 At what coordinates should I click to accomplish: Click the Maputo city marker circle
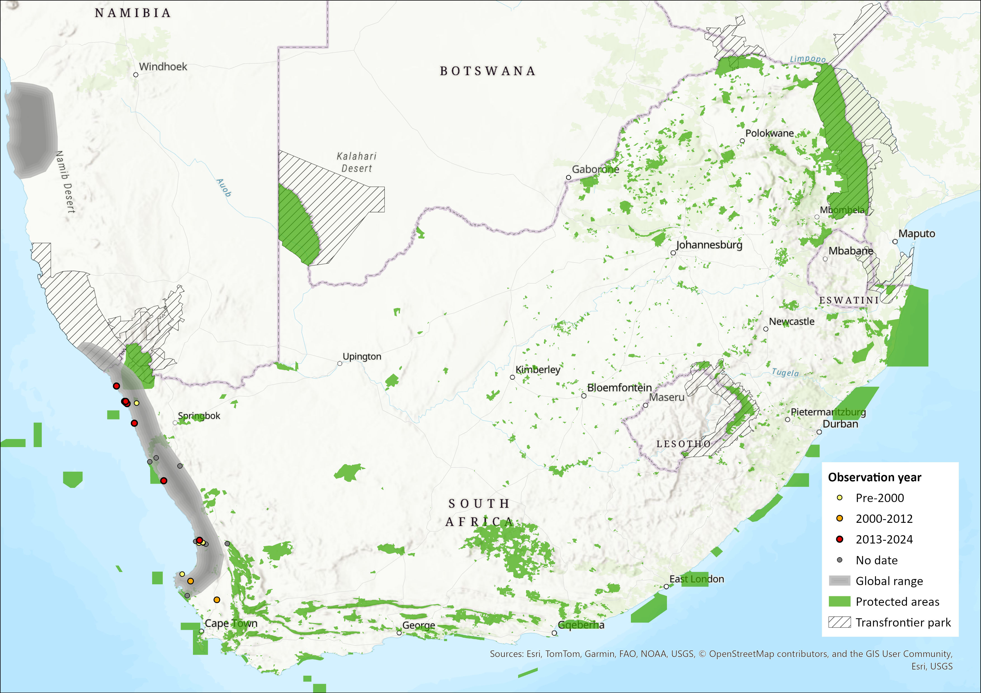point(895,242)
